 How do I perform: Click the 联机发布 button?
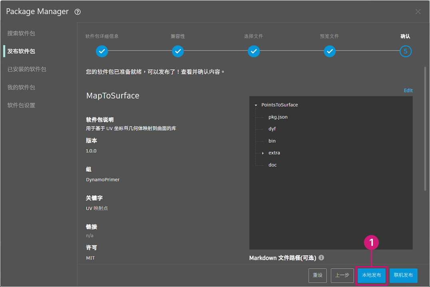coord(403,275)
